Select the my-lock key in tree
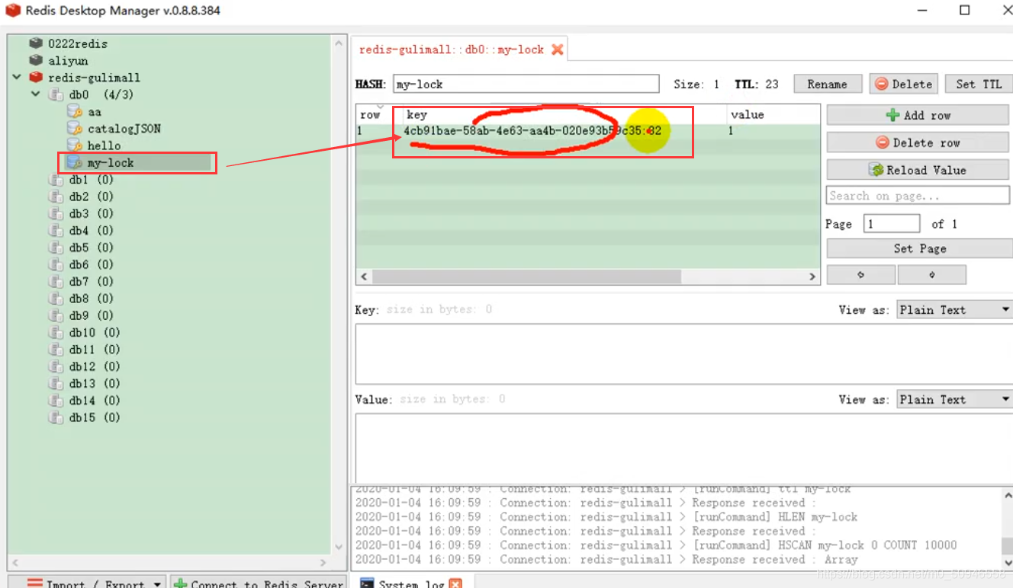1013x588 pixels. (x=111, y=162)
